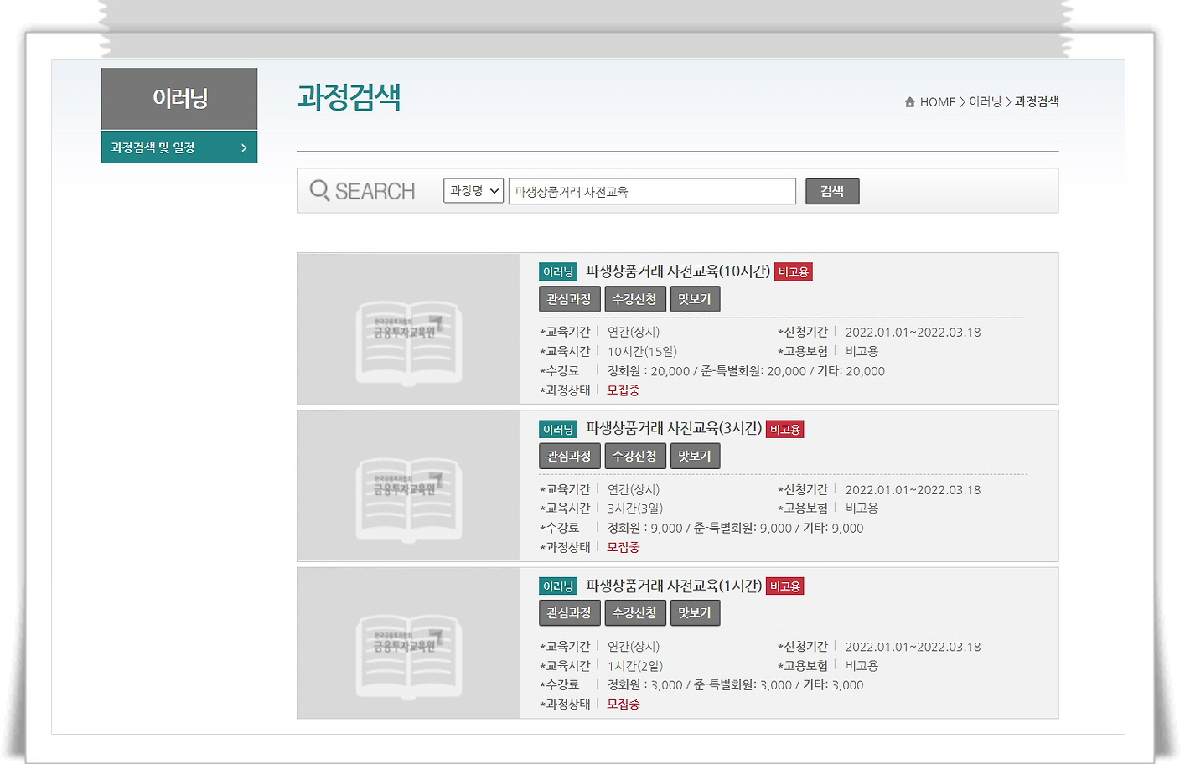Click the 비고용 red tag on 10시간 course
Screen dimensions: 1185x764
tap(793, 272)
